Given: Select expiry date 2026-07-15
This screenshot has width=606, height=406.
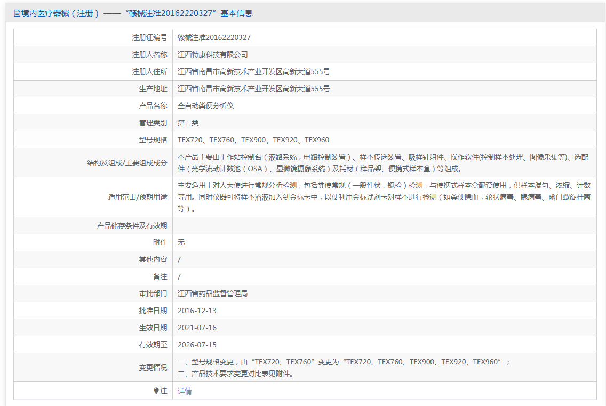Looking at the screenshot, I should tap(197, 345).
